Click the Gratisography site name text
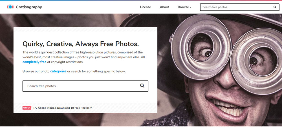The width and height of the screenshot is (282, 130). (29, 7)
